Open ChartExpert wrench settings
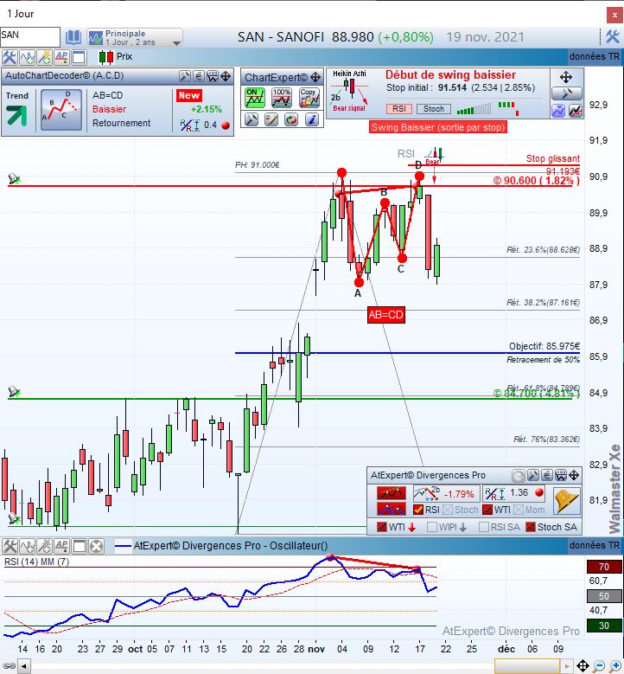This screenshot has width=624, height=674. tap(252, 120)
